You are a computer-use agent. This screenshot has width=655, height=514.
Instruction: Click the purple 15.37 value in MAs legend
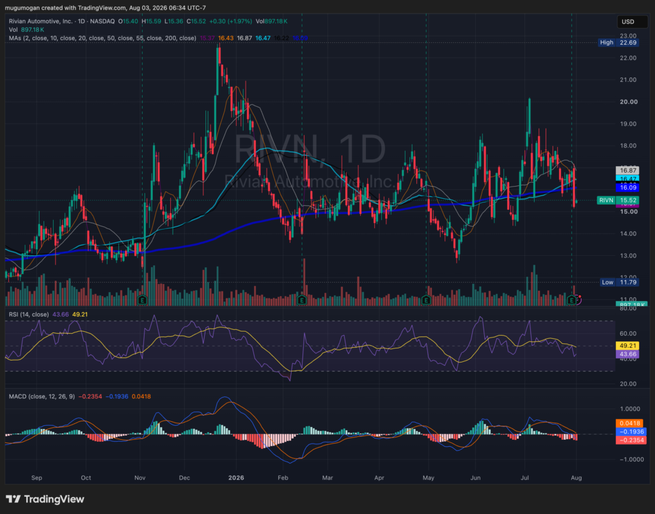click(x=207, y=38)
